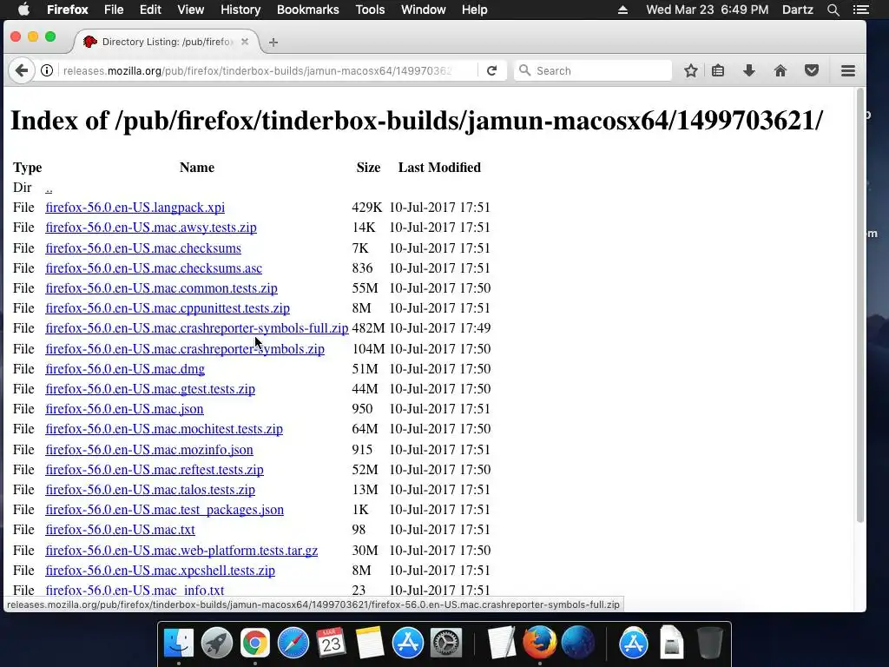Open Notification Center list icon
This screenshot has height=667, width=889.
(x=860, y=10)
